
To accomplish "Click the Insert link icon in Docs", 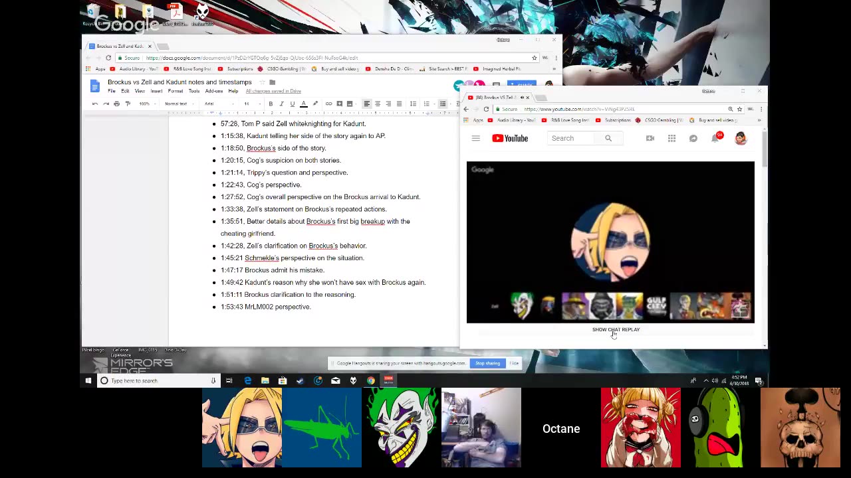I will pos(328,104).
